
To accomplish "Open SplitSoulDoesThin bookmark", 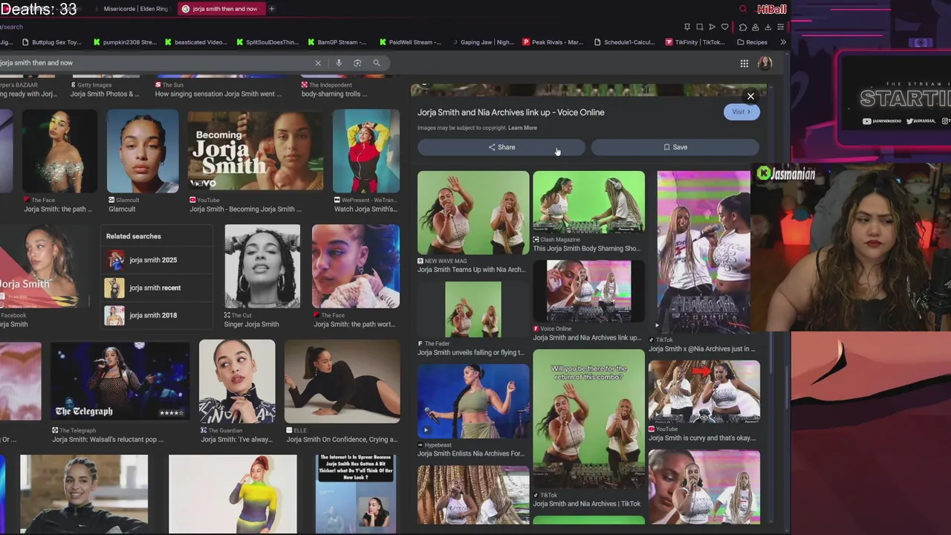I will (267, 42).
